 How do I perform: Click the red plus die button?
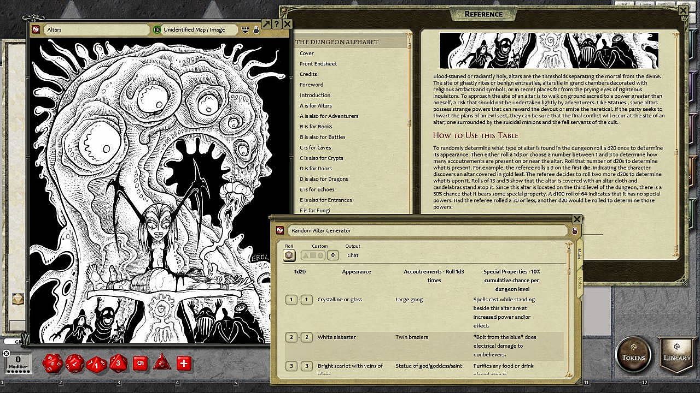pos(184,363)
